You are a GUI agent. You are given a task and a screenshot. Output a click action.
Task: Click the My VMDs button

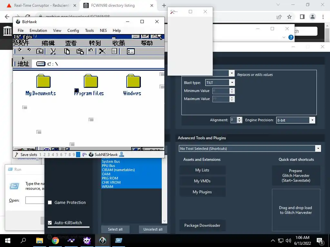[202, 181]
